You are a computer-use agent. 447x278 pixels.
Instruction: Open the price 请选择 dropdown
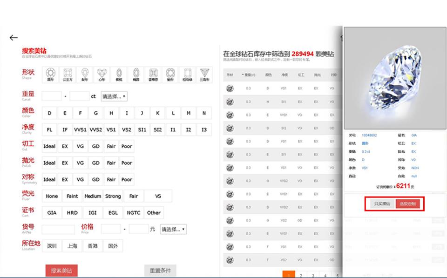tap(172, 229)
